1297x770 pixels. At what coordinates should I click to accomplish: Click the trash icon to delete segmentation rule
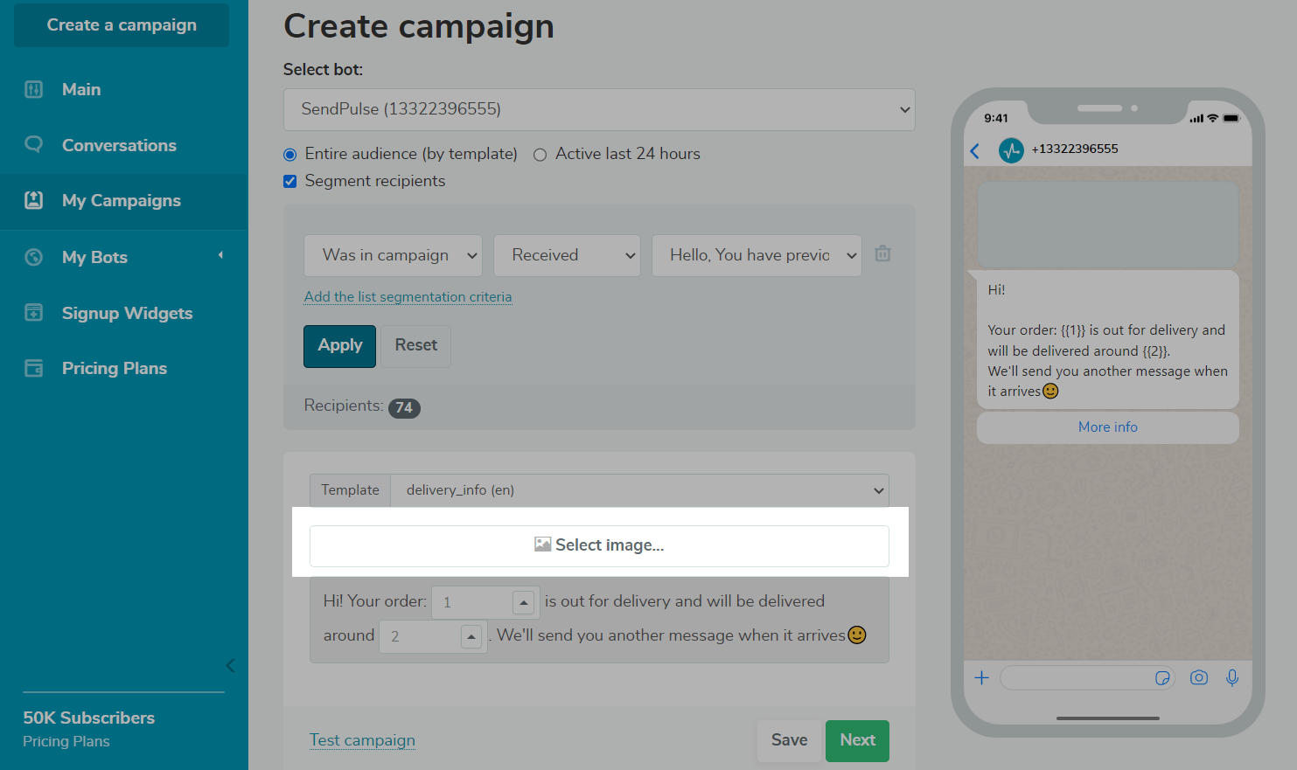point(882,253)
